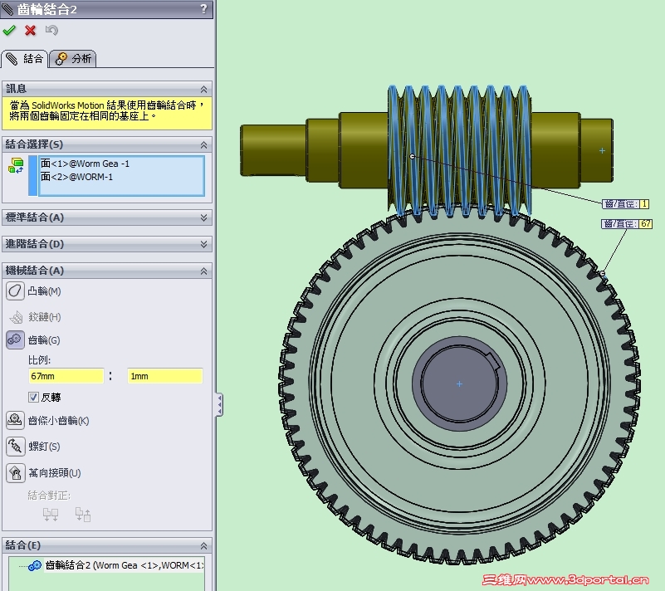Viewport: 665px width, 591px height.
Task: Choose the 齒輪(G) gear mate icon
Action: pyautogui.click(x=15, y=340)
